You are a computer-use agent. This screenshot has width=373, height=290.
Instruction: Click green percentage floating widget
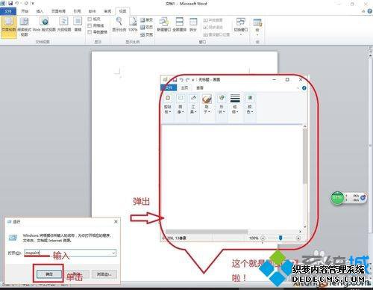[x=348, y=198]
